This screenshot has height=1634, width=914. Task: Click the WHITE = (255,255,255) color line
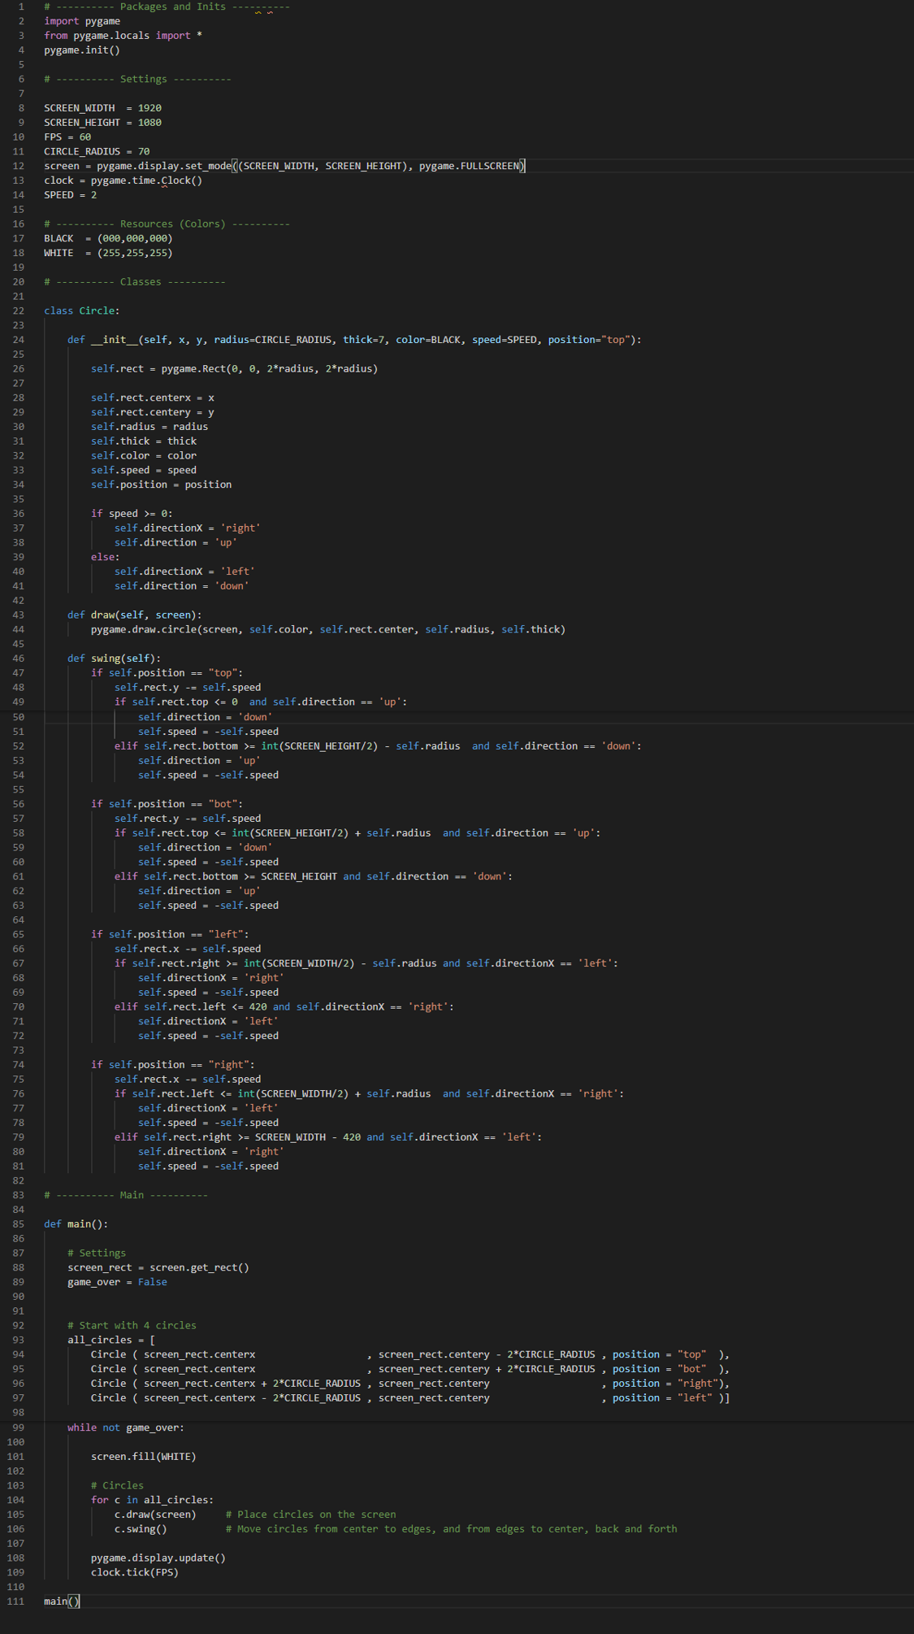coord(108,253)
